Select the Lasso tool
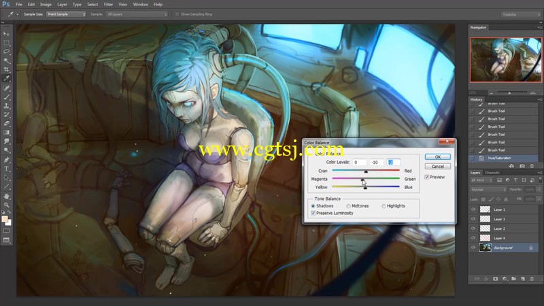The height and width of the screenshot is (306, 544). point(6,52)
